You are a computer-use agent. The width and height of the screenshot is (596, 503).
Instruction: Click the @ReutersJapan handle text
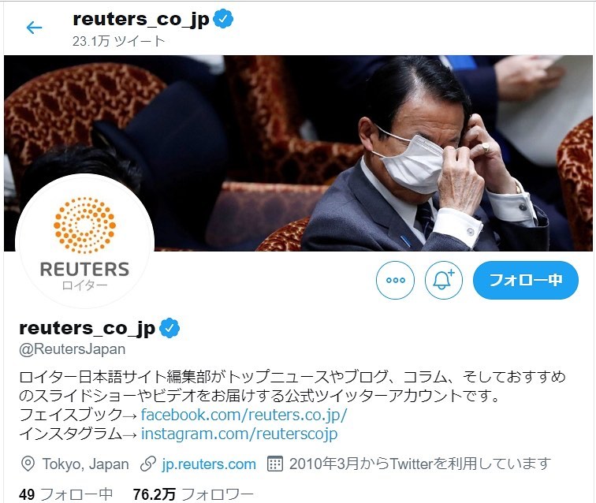click(x=73, y=349)
